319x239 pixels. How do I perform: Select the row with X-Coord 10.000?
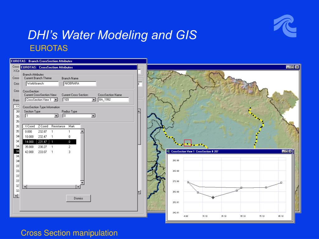coord(50,137)
